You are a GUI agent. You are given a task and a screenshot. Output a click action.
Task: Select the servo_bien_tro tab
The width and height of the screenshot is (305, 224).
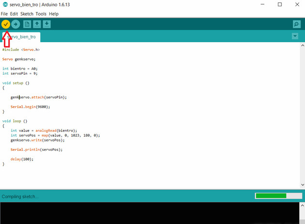point(23,37)
